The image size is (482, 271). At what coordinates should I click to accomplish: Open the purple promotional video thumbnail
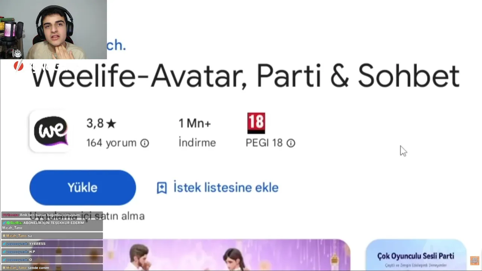226,255
